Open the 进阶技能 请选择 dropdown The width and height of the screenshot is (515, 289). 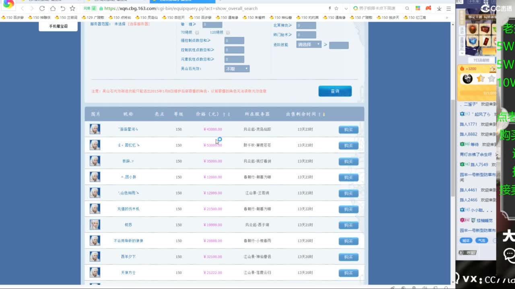pos(309,45)
